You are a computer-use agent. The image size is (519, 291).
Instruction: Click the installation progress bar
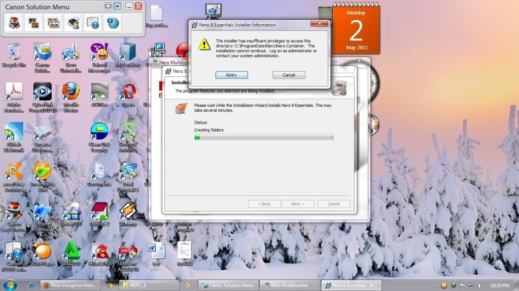[264, 137]
